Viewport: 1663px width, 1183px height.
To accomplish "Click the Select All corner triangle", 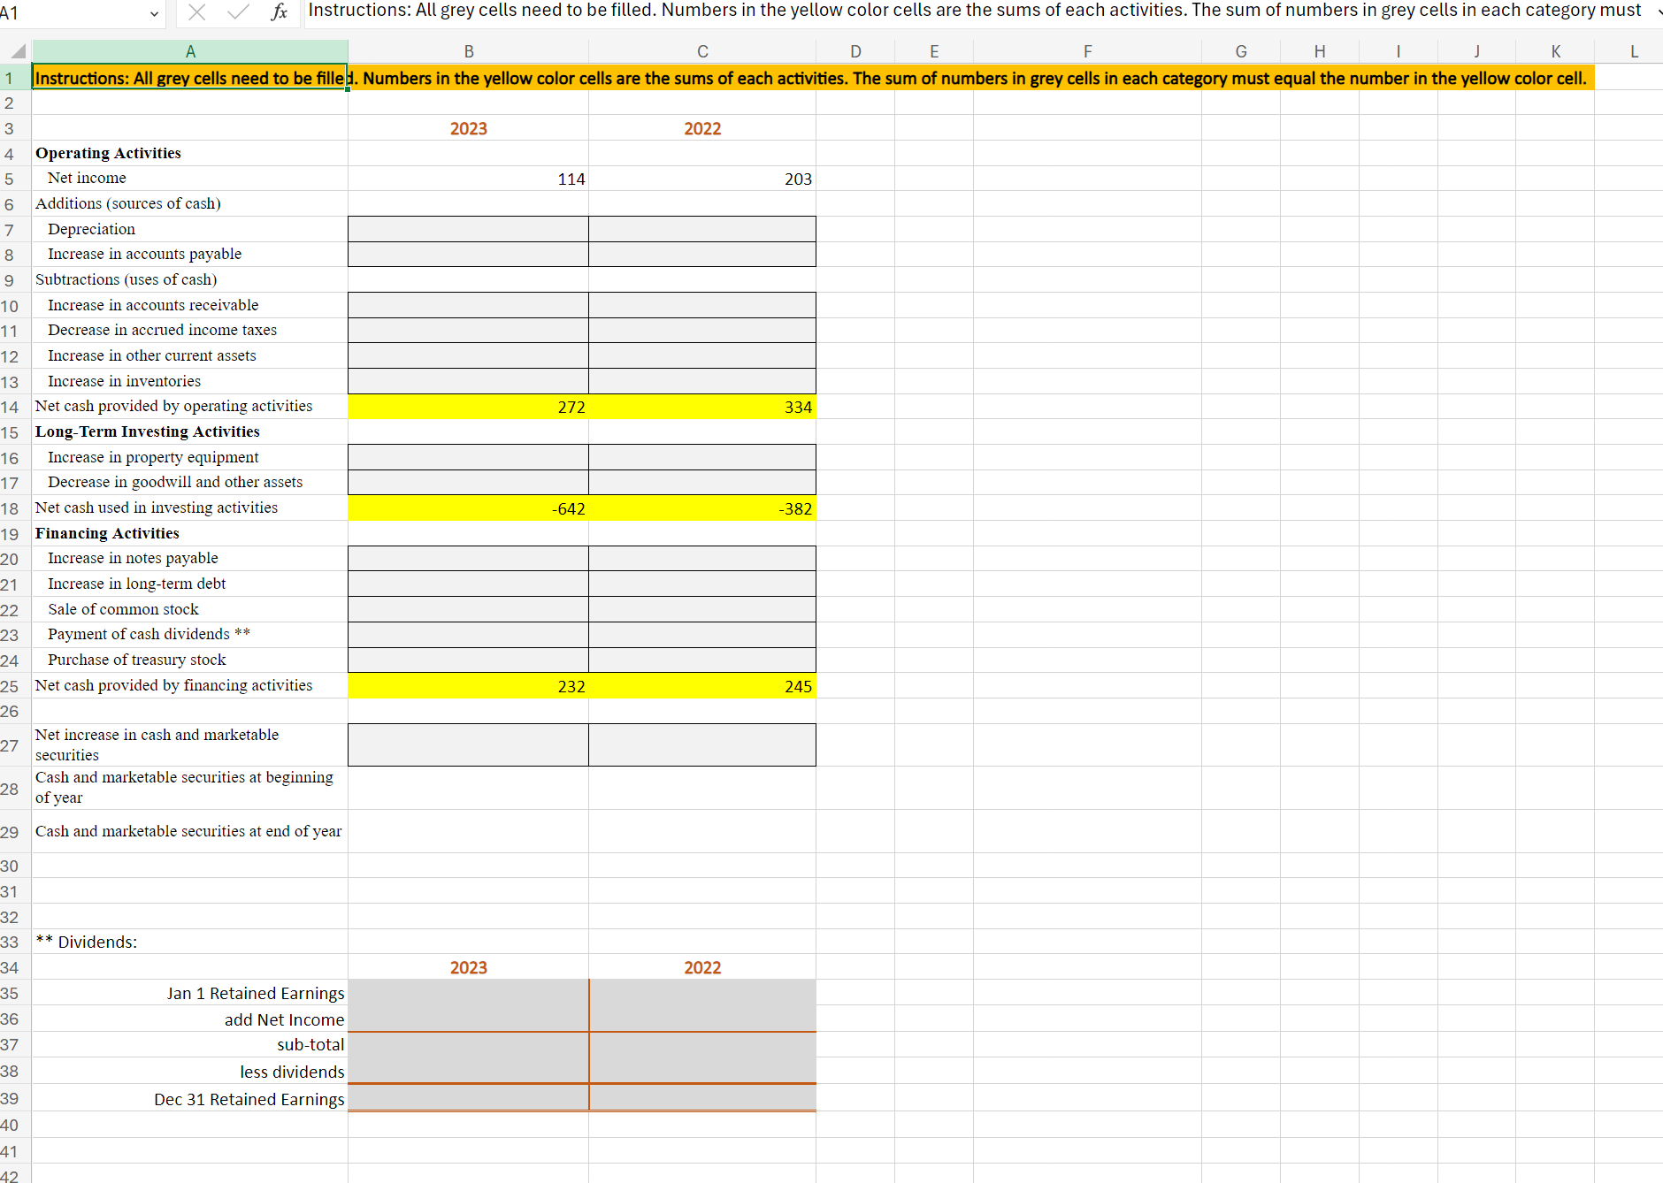I will 16,50.
